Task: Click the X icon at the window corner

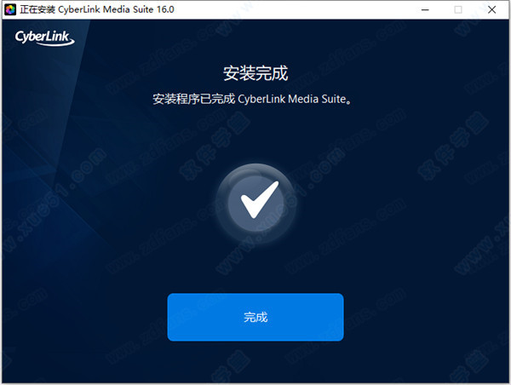Action: click(491, 9)
